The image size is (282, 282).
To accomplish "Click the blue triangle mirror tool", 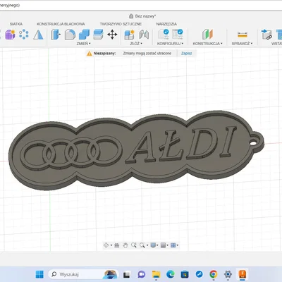I will click(x=38, y=35).
